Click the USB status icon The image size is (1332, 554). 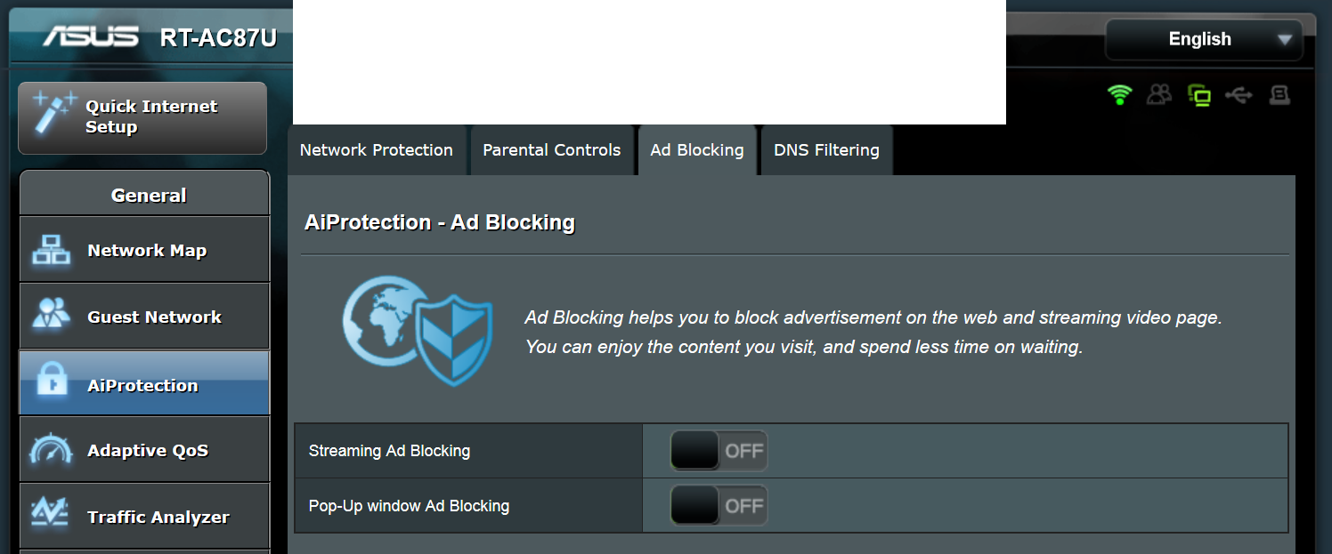(x=1239, y=94)
